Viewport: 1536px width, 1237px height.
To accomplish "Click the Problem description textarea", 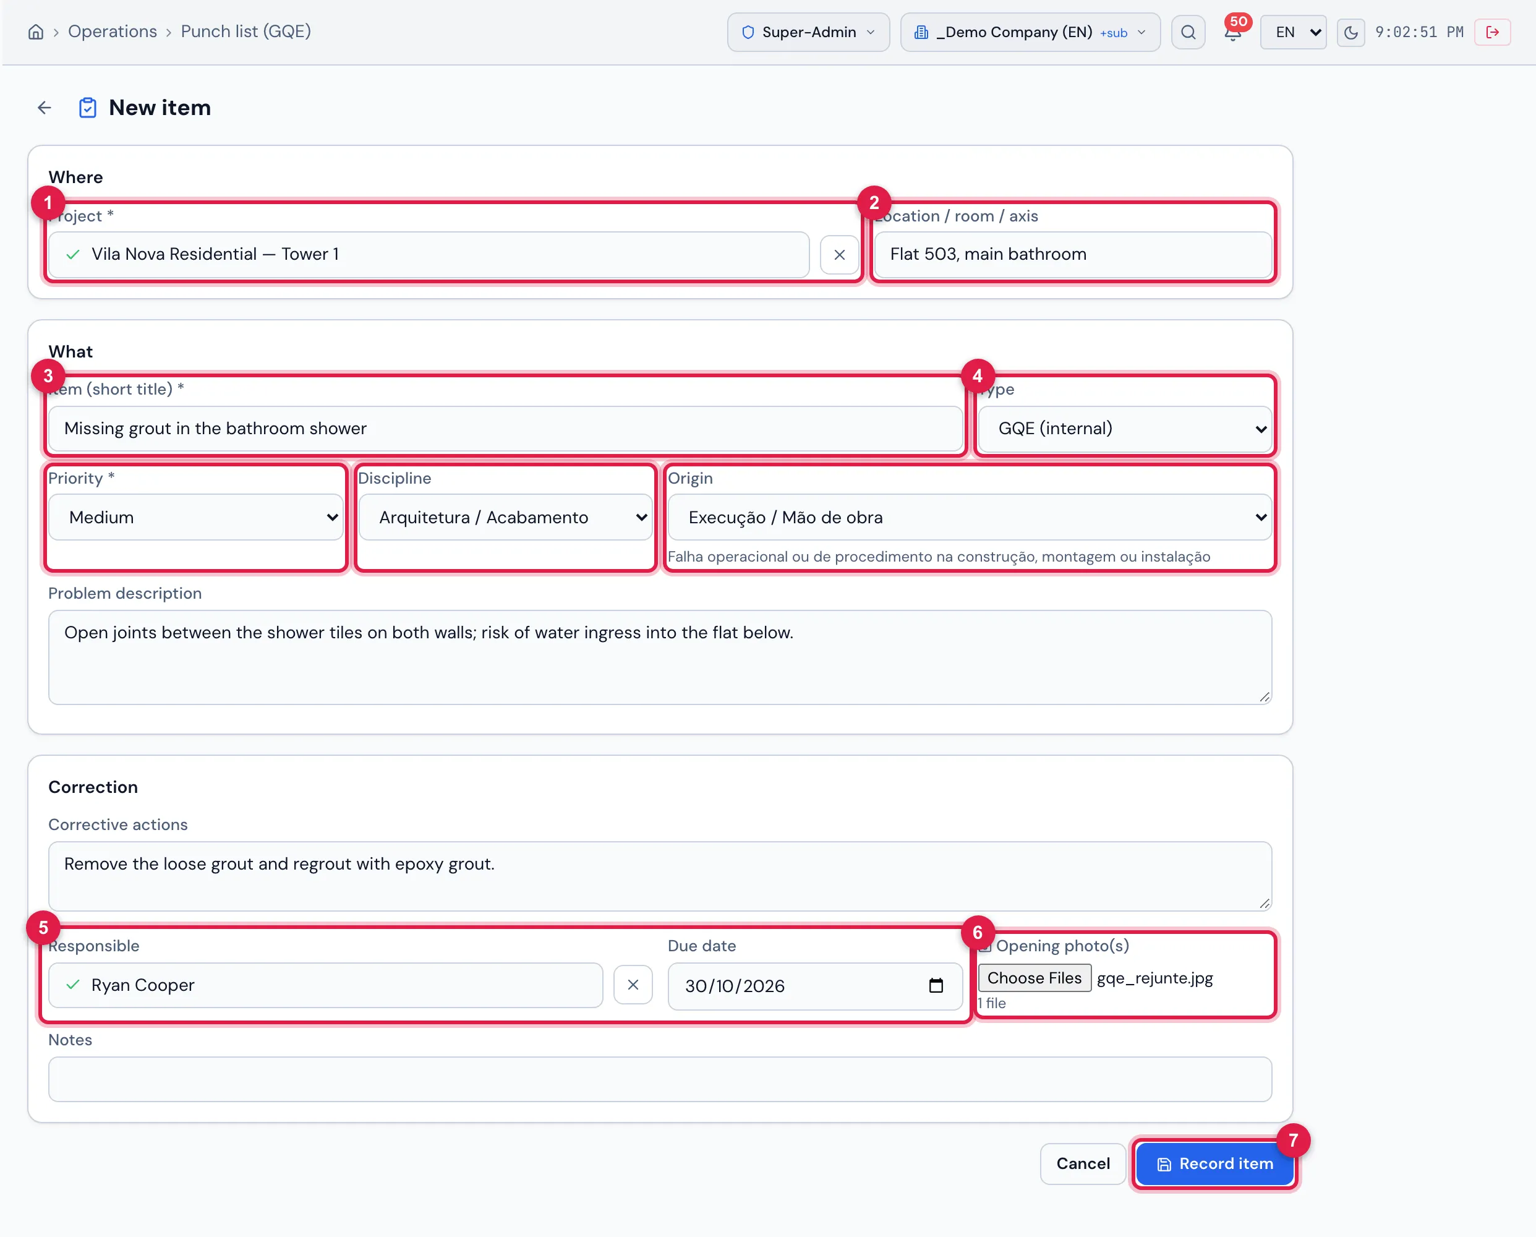I will pyautogui.click(x=660, y=657).
